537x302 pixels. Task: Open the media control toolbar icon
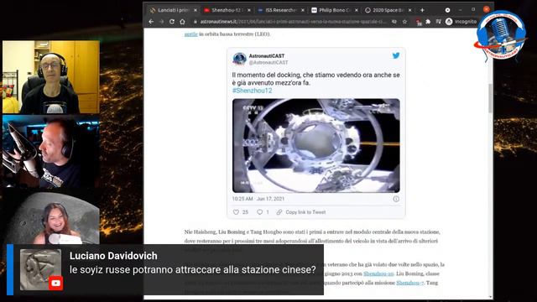coord(438,22)
